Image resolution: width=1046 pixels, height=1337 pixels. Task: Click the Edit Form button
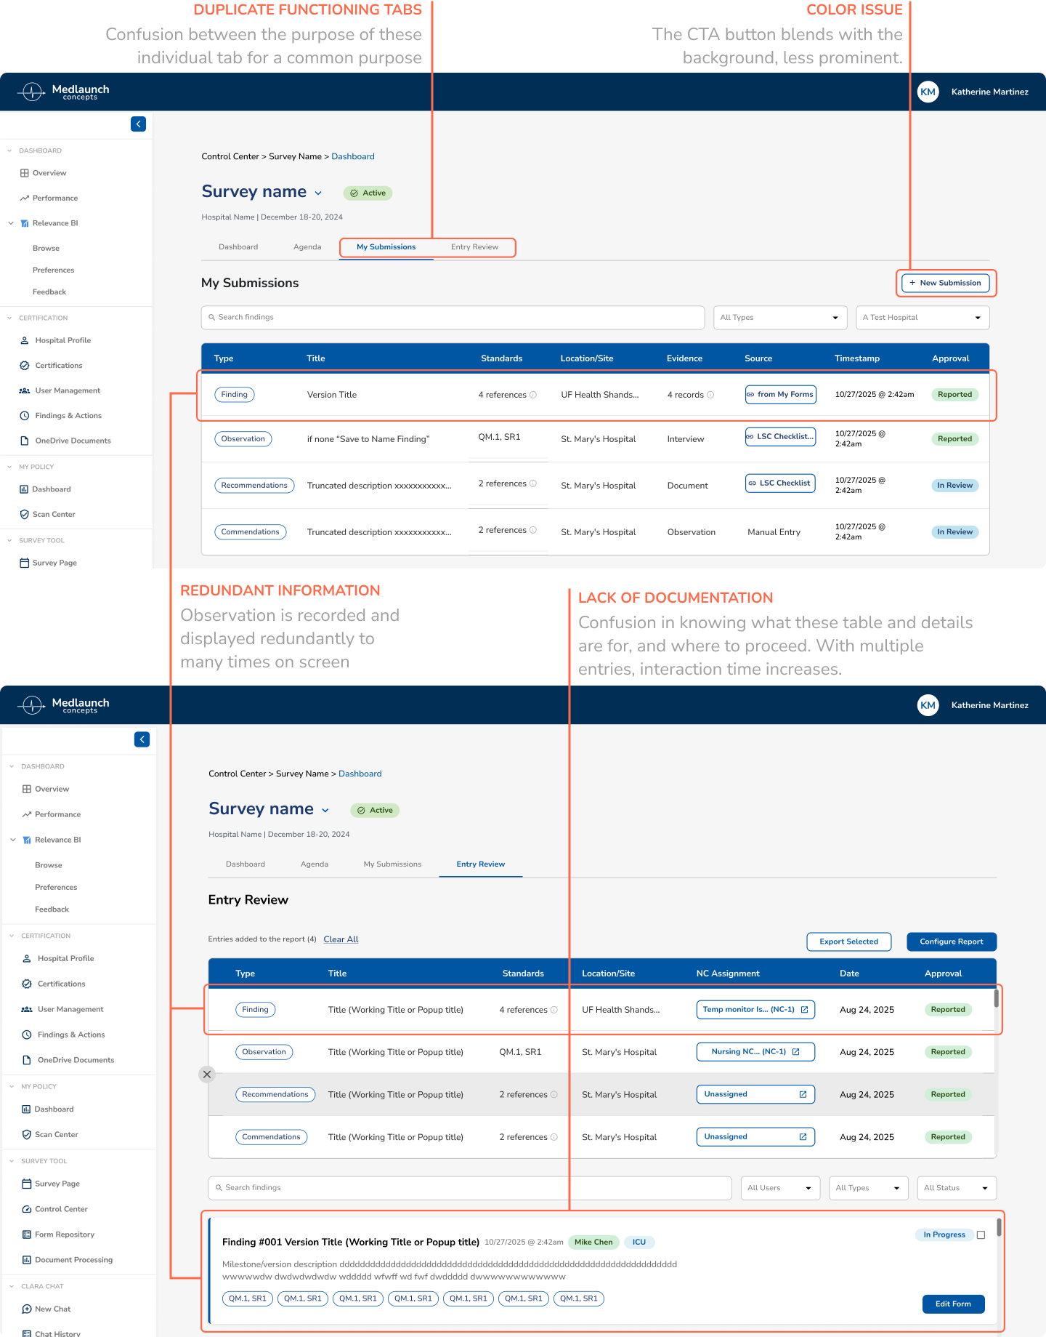[953, 1304]
